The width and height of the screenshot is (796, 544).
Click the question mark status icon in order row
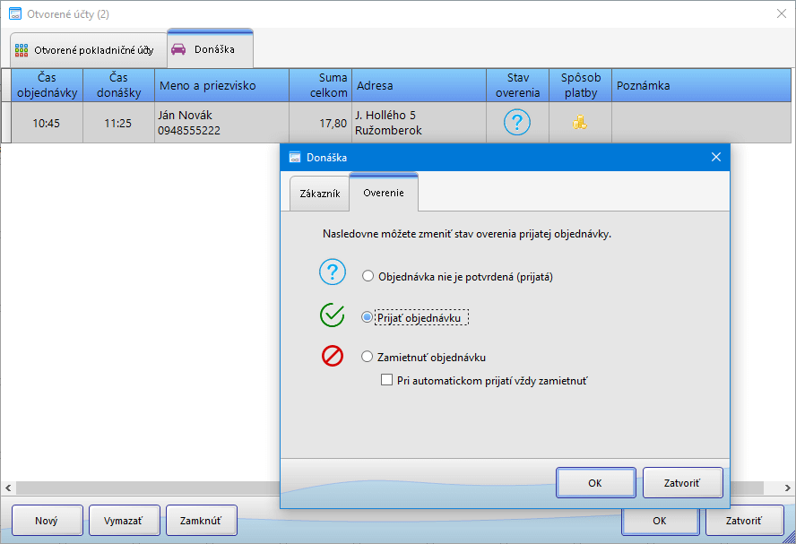click(517, 123)
